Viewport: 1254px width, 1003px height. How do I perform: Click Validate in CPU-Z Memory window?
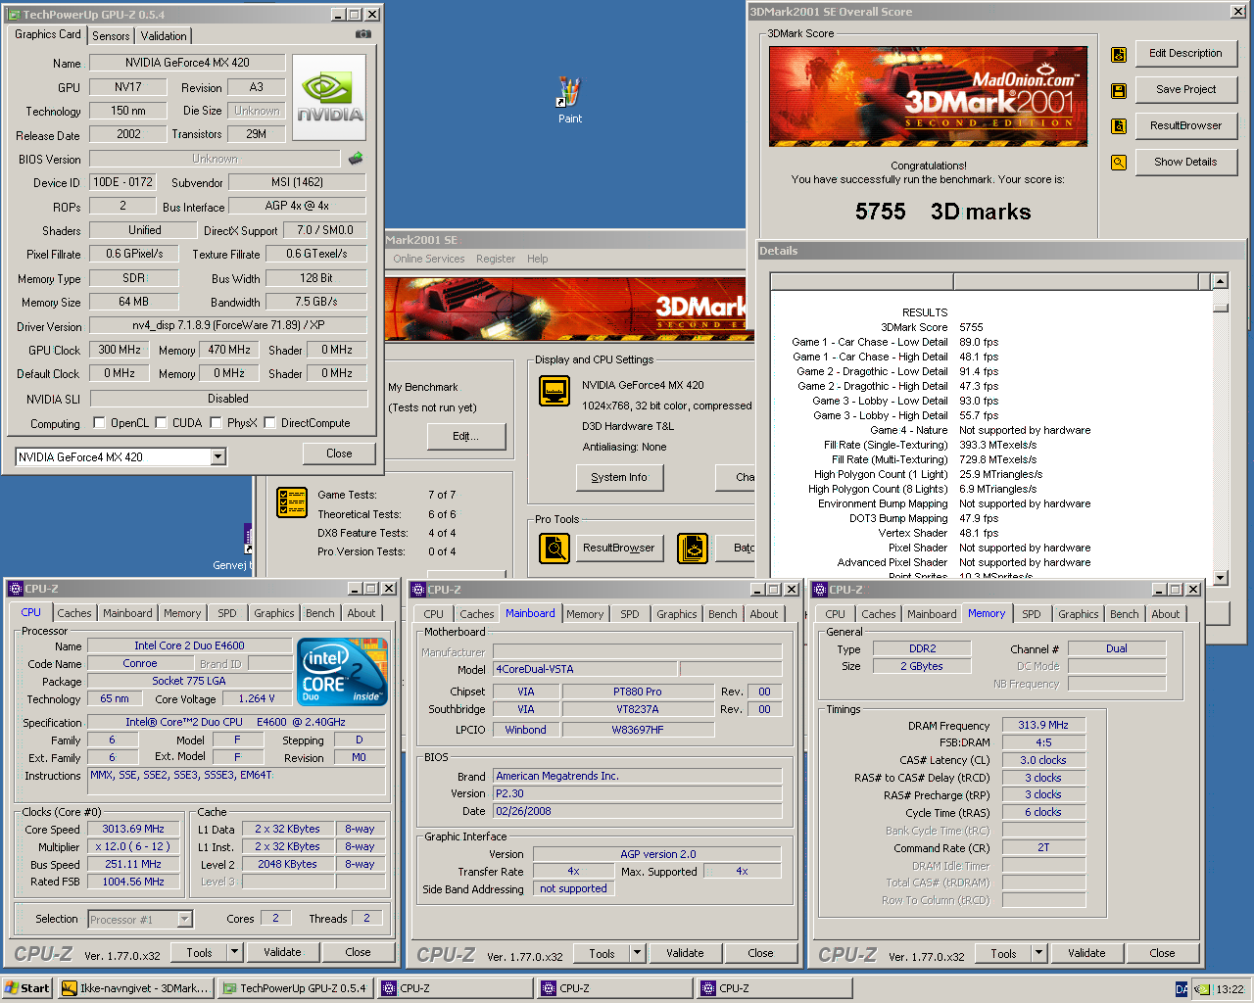pyautogui.click(x=1086, y=953)
